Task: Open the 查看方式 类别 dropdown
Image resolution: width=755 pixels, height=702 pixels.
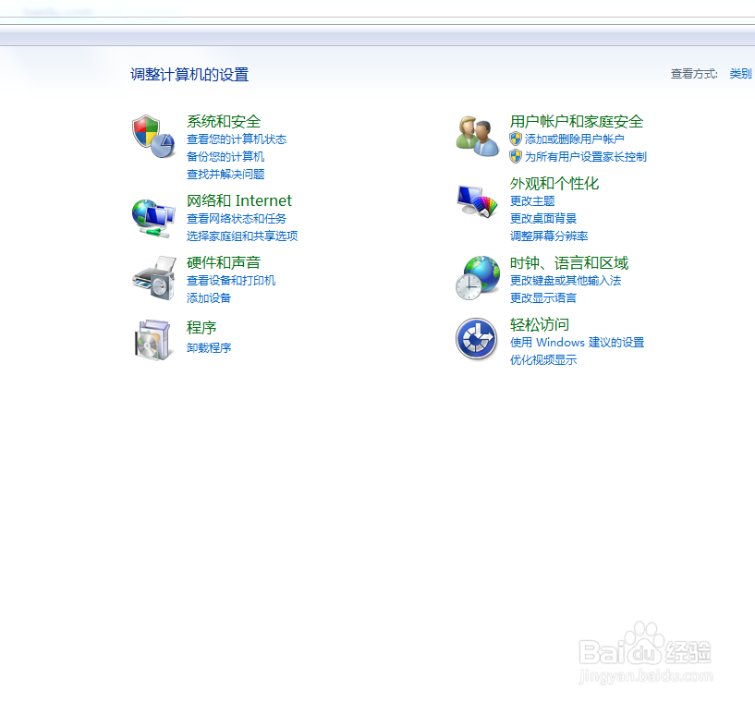Action: point(741,73)
